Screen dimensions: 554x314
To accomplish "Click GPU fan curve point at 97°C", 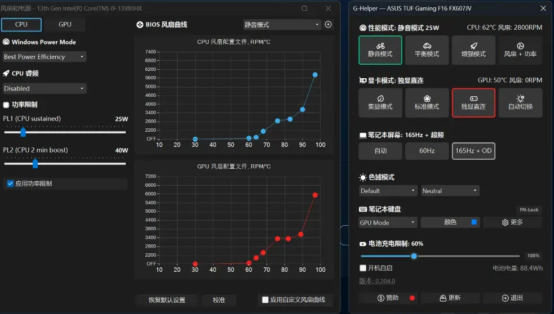I will click(315, 195).
